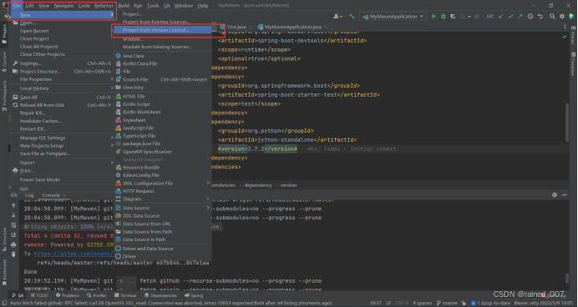Image resolution: width=578 pixels, height=307 pixels.
Task: Open the Pull Requests sidebar tool window
Action: 4,96
